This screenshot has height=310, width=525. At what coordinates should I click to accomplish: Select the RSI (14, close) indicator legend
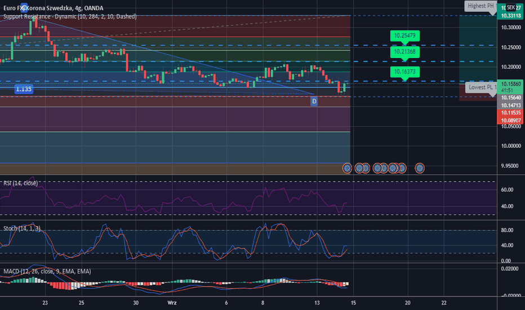[20, 183]
